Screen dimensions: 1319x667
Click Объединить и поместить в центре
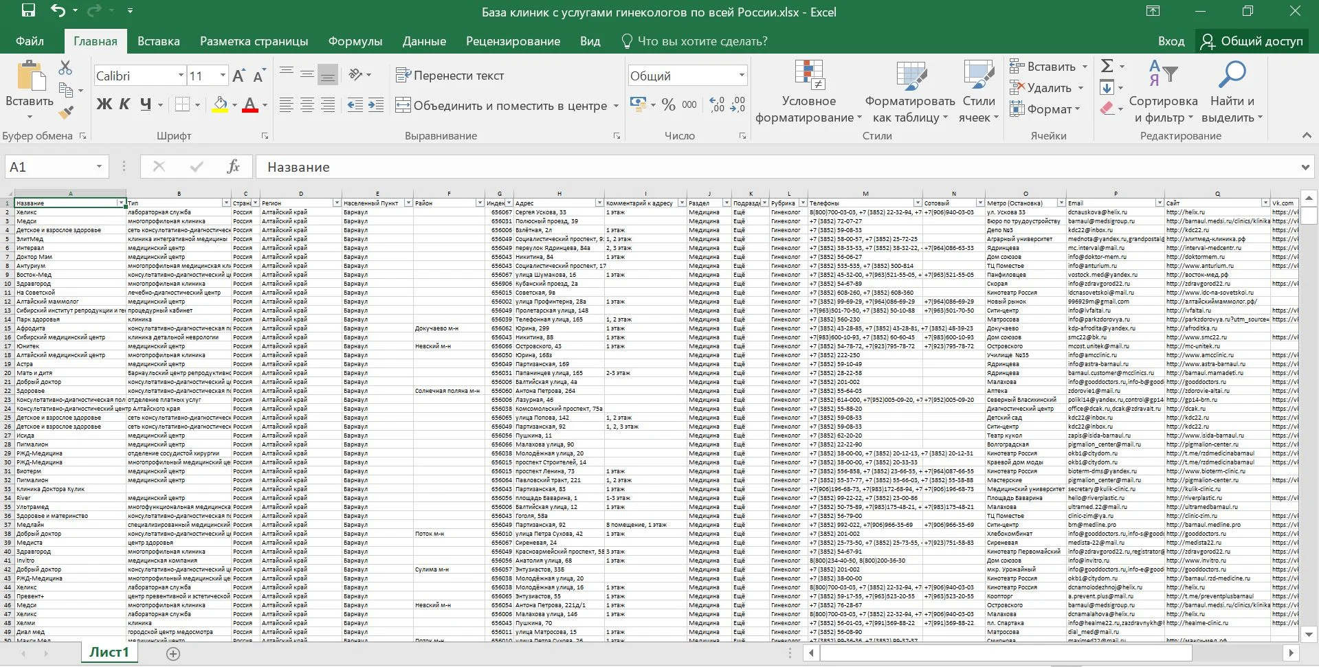[501, 106]
